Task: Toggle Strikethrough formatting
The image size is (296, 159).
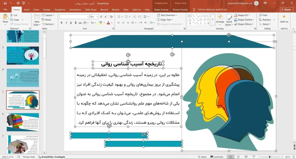Action: [x=80, y=22]
